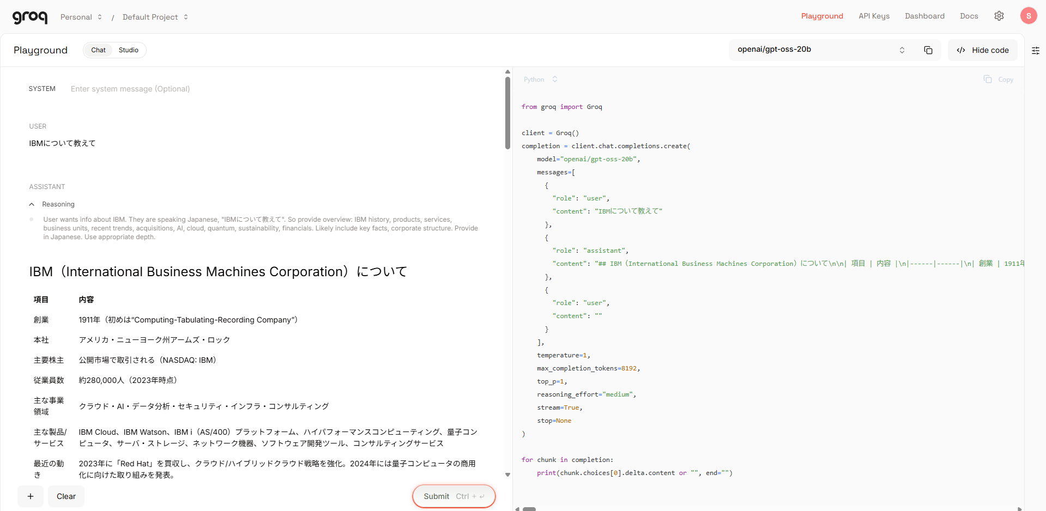Open the model selector openai/gpt-oss-20b
Viewport: 1046px width, 511px height.
pos(820,50)
